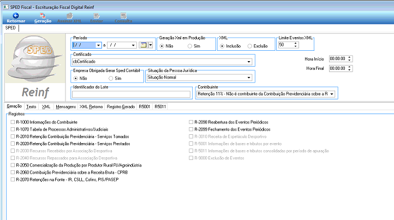The image size is (394, 220).
Task: Switch to the Texto tab
Action: point(31,106)
